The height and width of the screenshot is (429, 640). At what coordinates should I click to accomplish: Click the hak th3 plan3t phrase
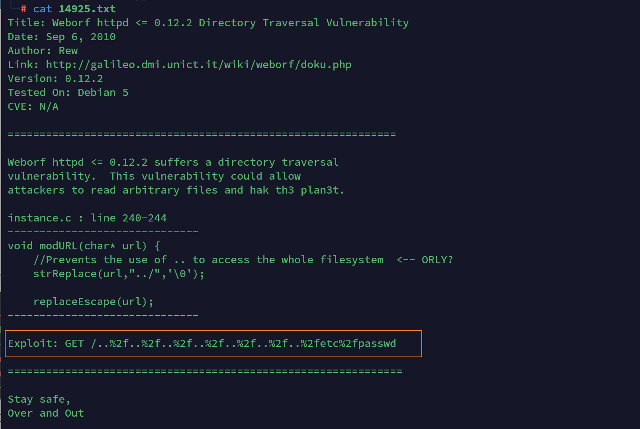[x=297, y=190]
